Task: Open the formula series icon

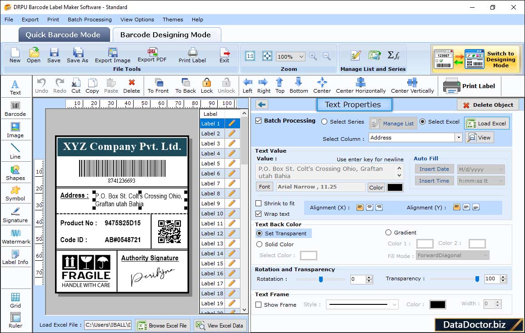Action: click(394, 55)
